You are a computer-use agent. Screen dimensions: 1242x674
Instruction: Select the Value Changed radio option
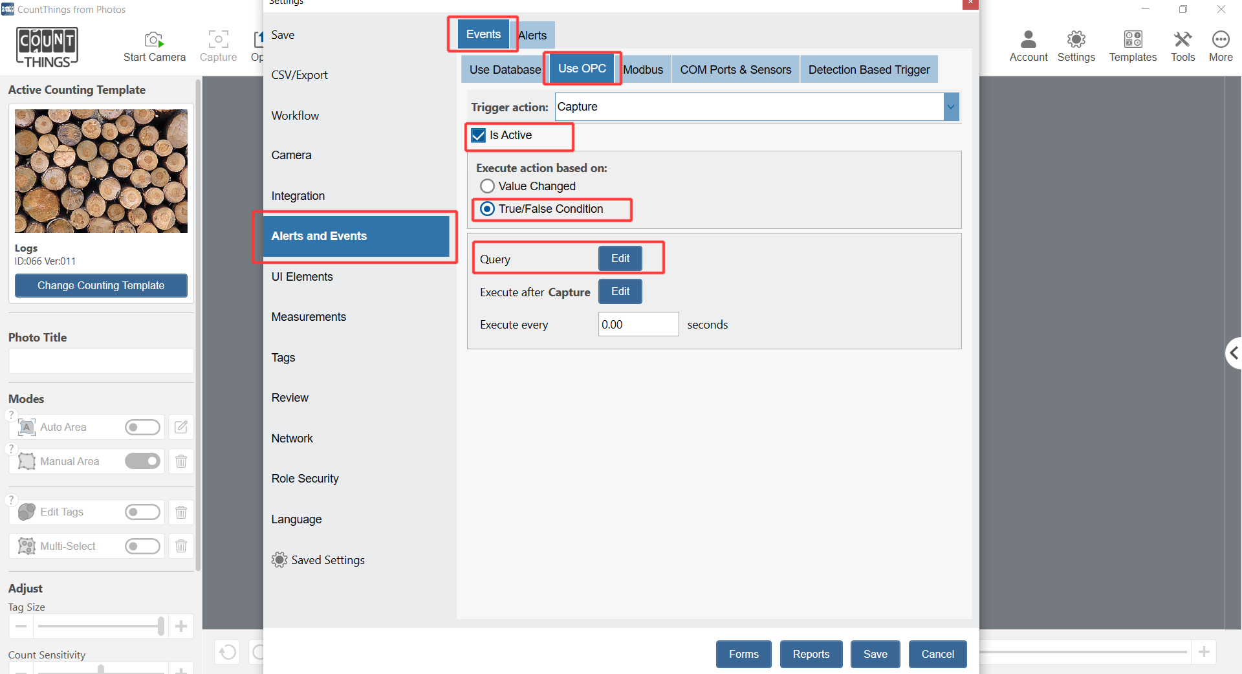(x=488, y=186)
